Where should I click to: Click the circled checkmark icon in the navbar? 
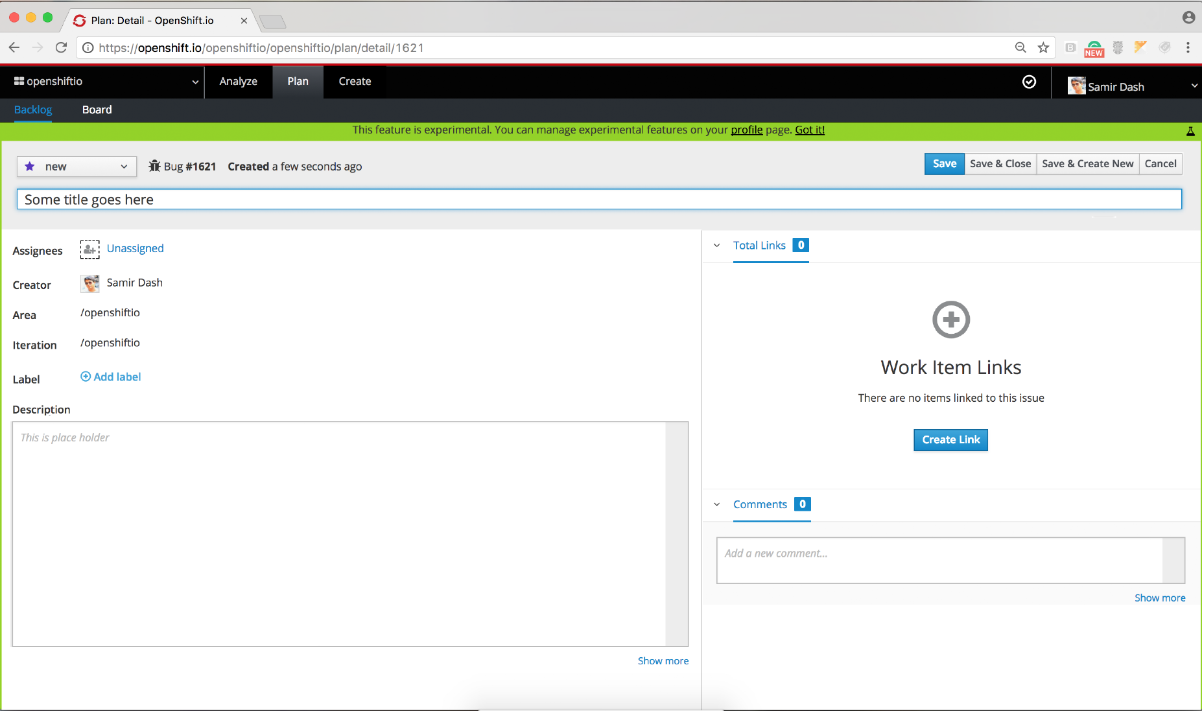click(x=1029, y=82)
